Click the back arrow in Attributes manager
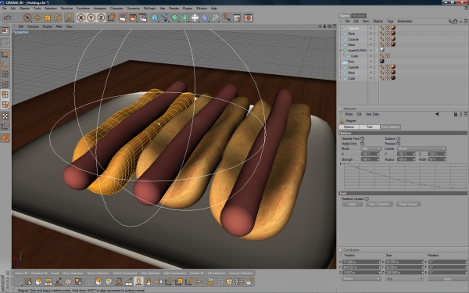The height and width of the screenshot is (293, 469). click(437, 114)
